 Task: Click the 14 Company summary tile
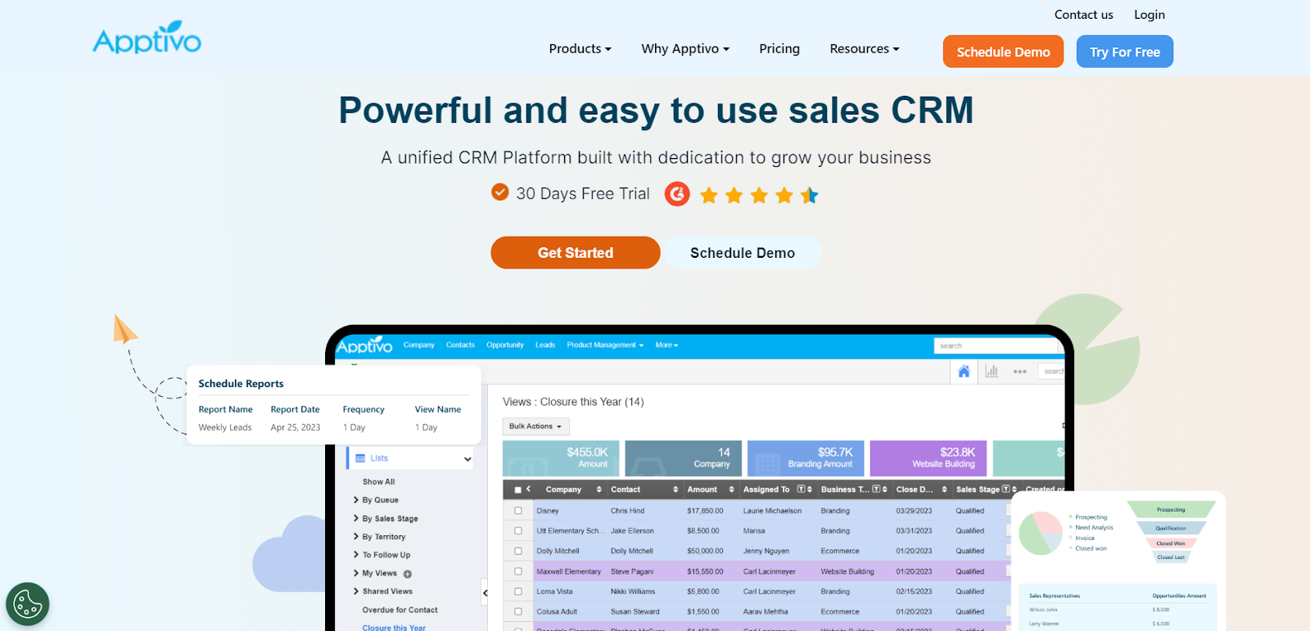point(684,458)
